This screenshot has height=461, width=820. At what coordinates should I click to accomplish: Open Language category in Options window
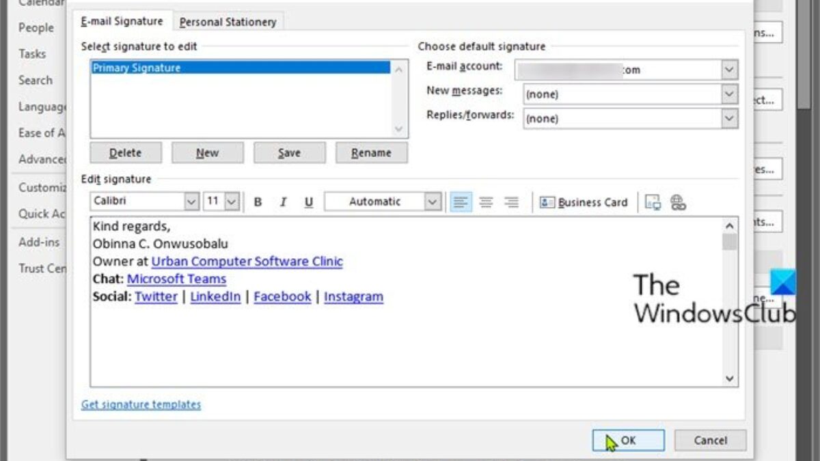(42, 107)
